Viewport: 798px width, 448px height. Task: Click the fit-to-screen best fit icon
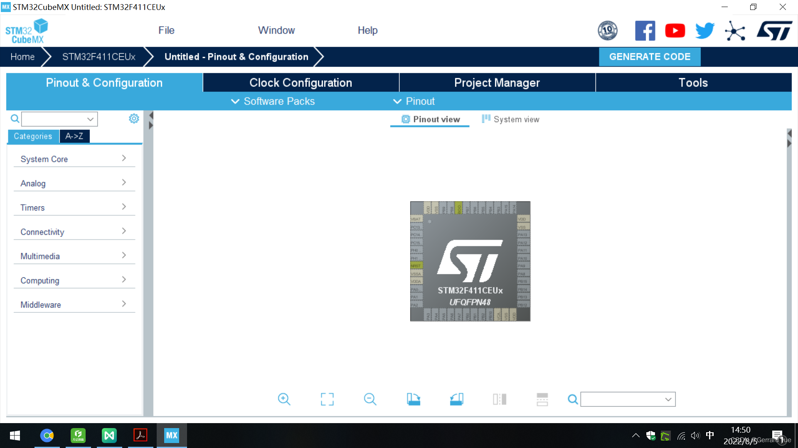click(x=327, y=399)
